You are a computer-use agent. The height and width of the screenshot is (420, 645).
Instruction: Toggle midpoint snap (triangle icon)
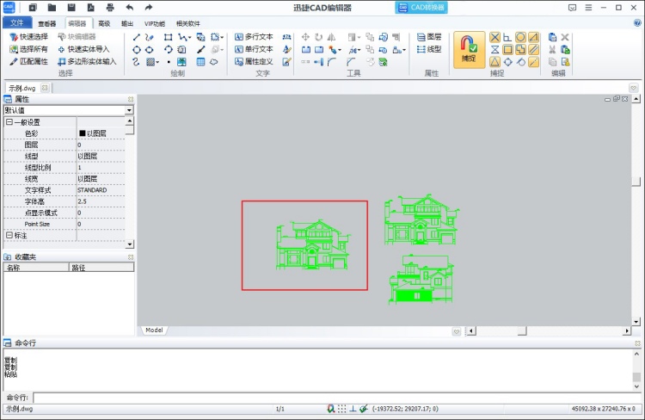494,62
